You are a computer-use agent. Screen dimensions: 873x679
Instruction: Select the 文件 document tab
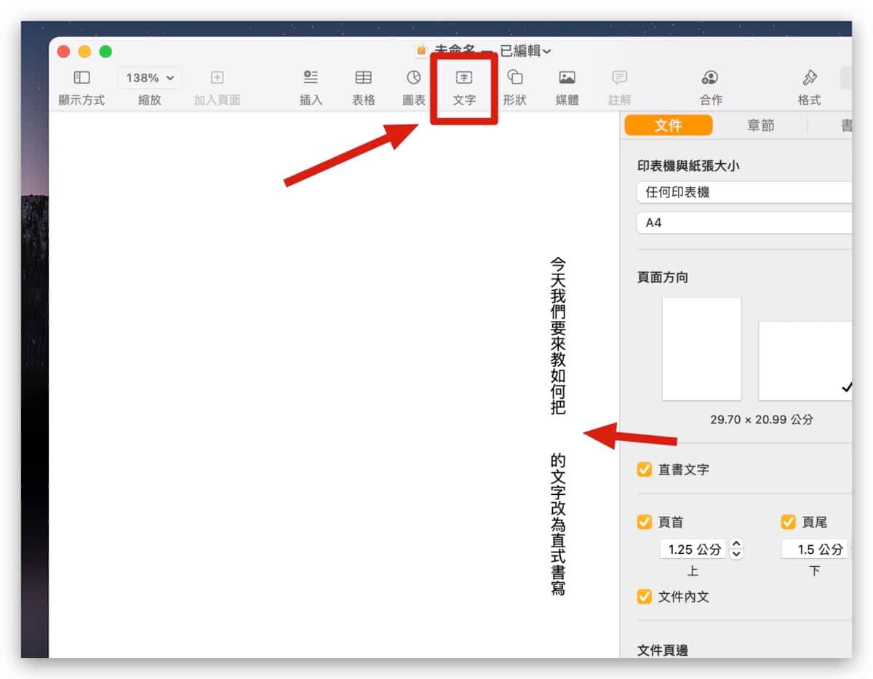pos(669,126)
